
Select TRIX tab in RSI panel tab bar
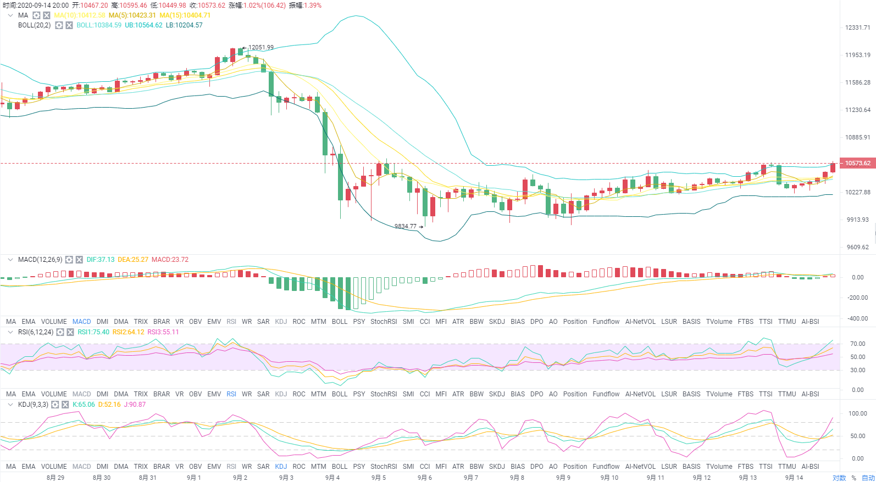coord(141,394)
